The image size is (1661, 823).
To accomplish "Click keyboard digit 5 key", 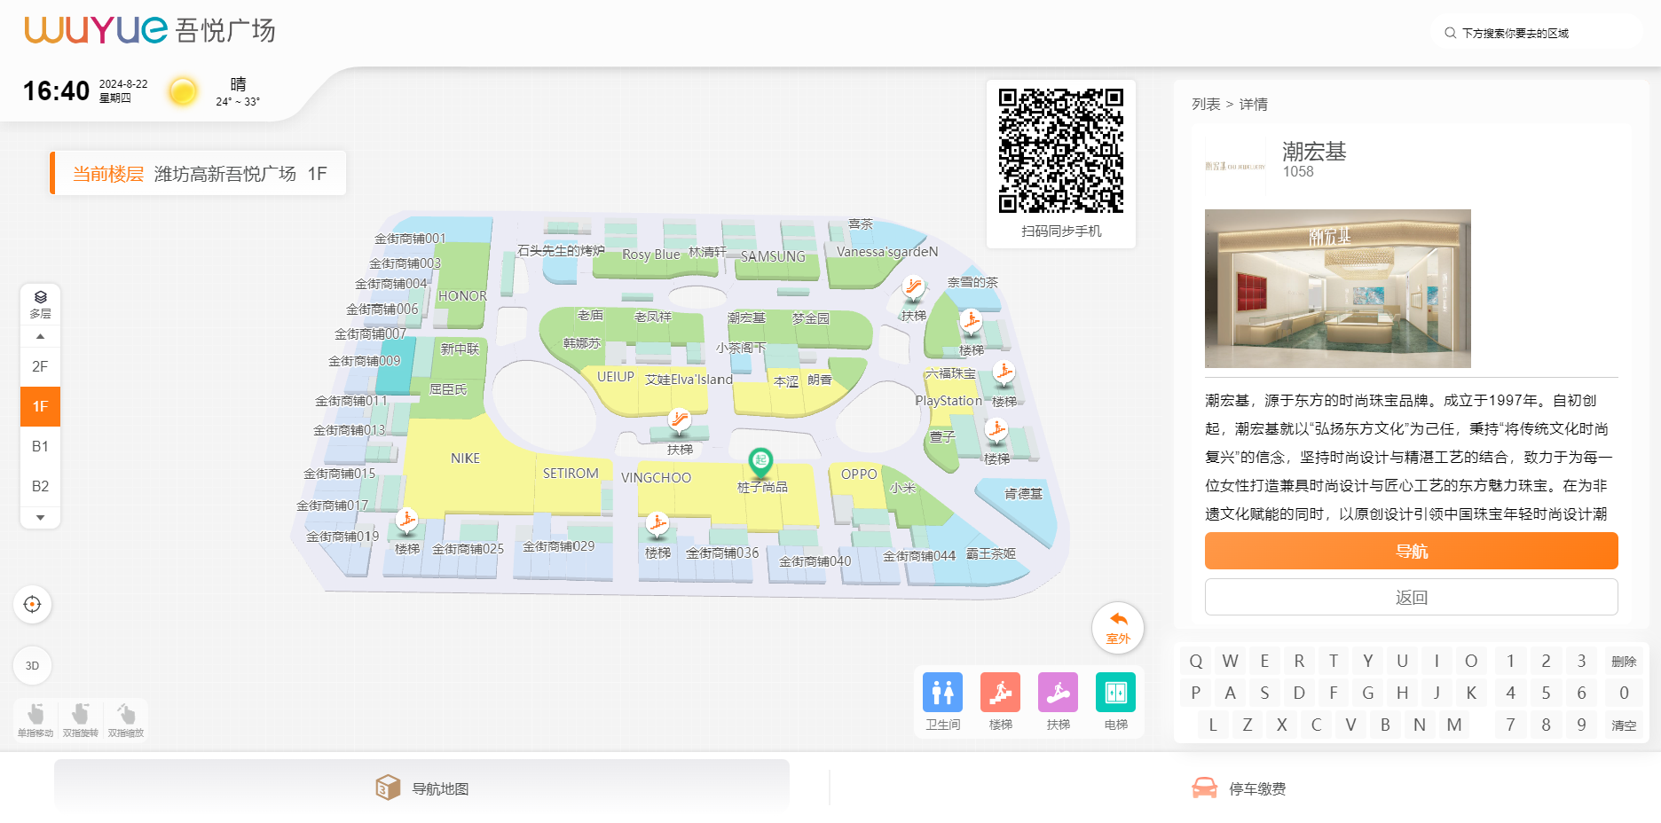I will pyautogui.click(x=1546, y=693).
